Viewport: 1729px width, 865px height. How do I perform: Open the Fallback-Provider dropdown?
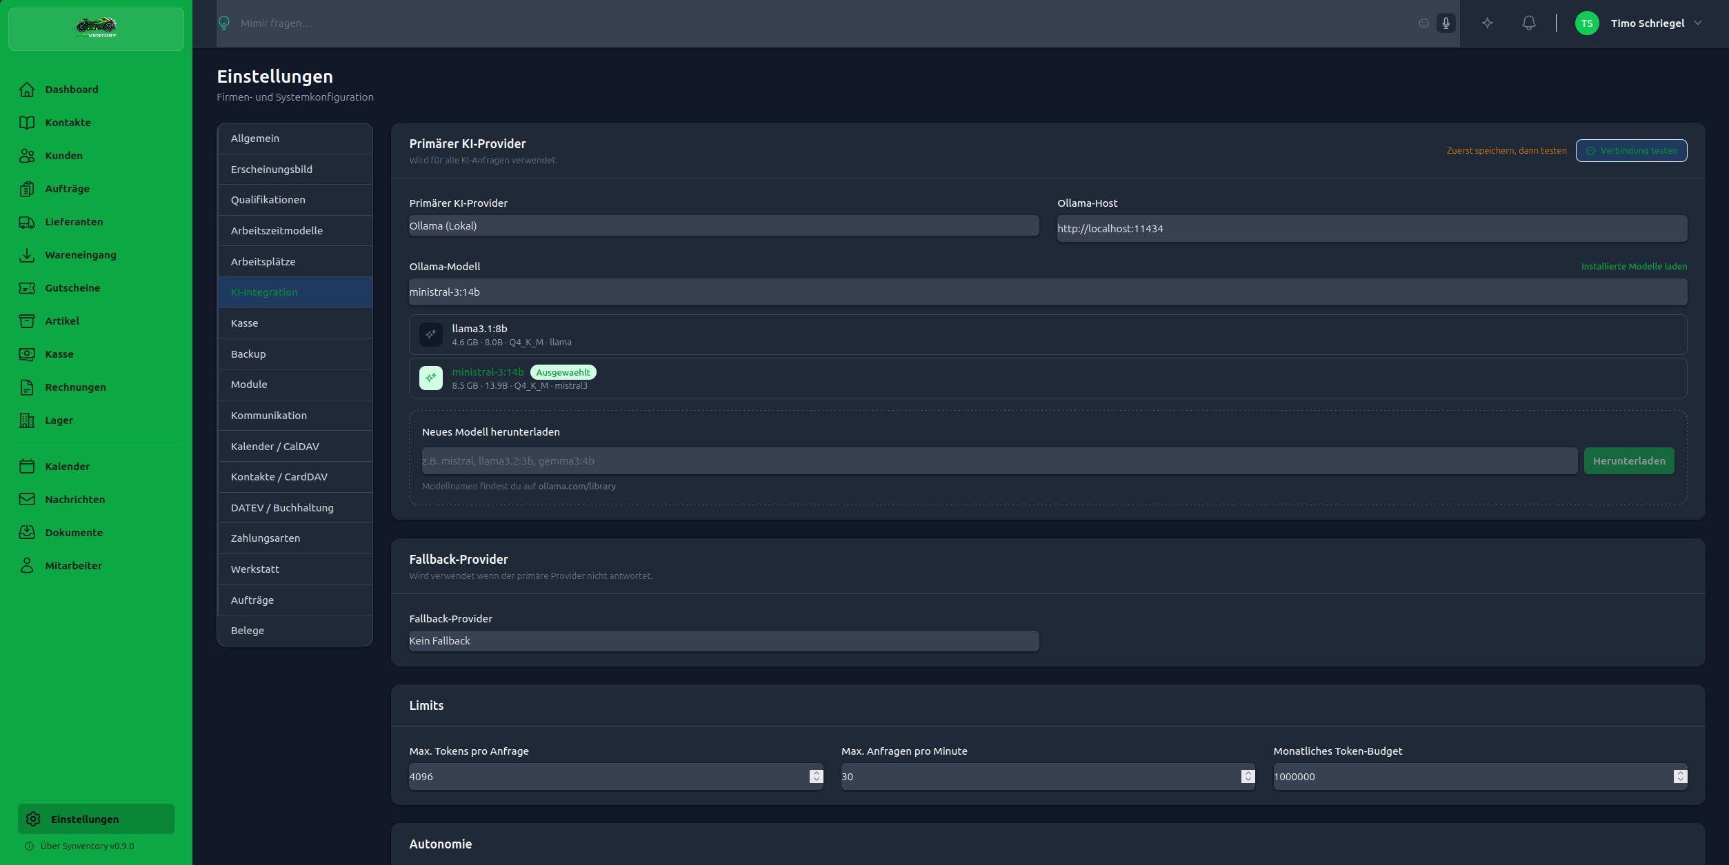pos(723,641)
